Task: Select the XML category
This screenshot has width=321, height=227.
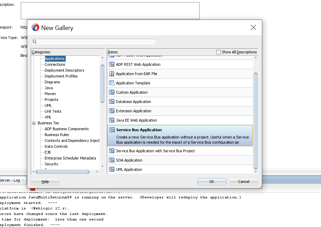Action: [48, 117]
